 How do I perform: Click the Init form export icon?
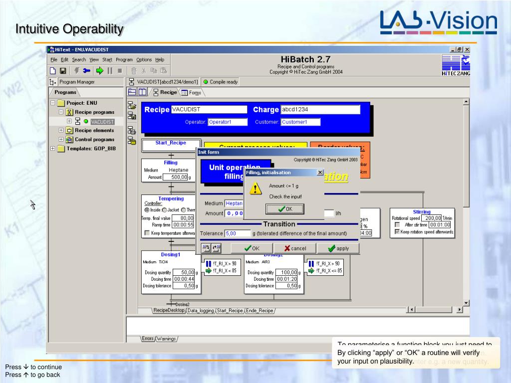(217, 248)
